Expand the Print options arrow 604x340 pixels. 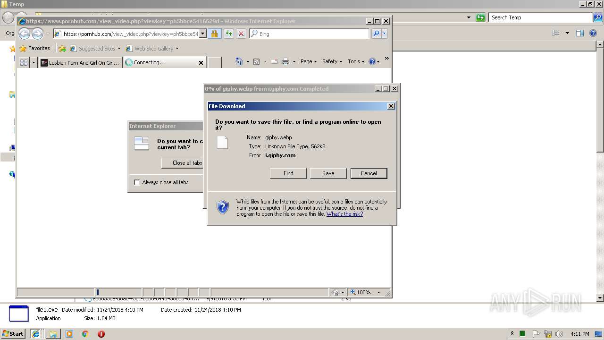click(x=294, y=61)
